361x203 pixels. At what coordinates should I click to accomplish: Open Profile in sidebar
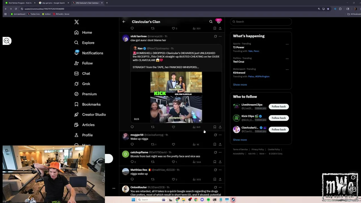tap(83, 135)
